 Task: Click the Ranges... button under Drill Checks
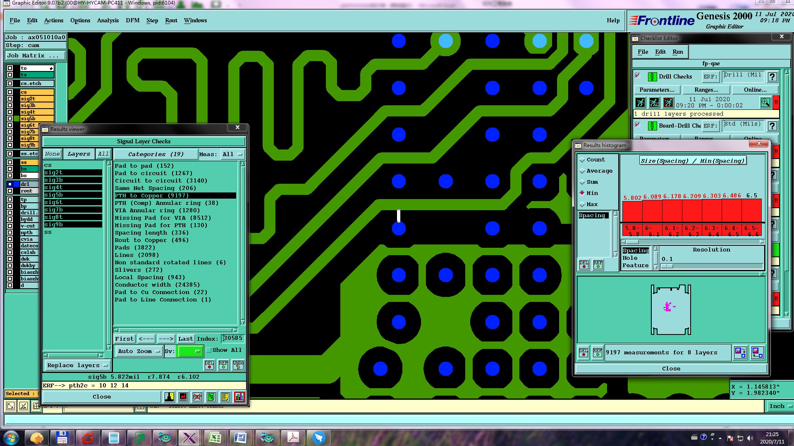706,90
